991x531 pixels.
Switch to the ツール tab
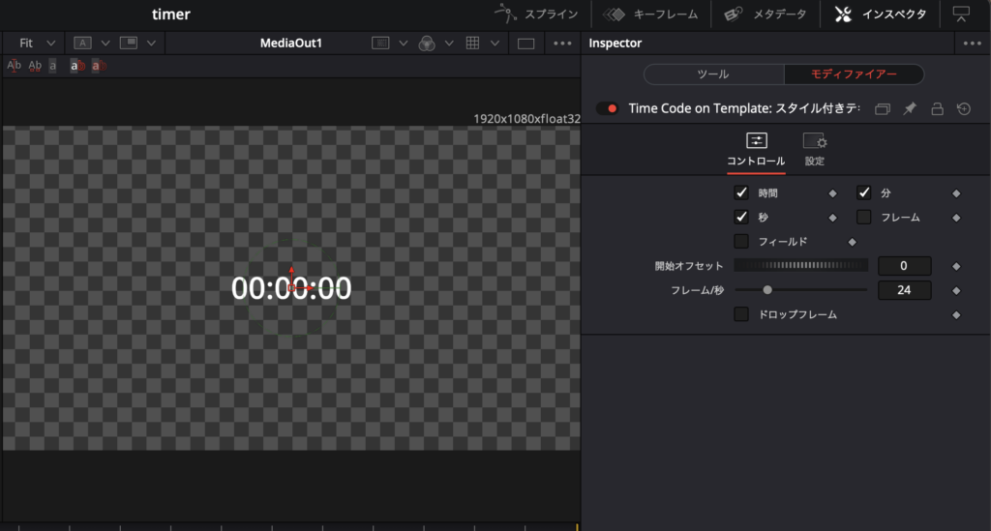pyautogui.click(x=713, y=74)
